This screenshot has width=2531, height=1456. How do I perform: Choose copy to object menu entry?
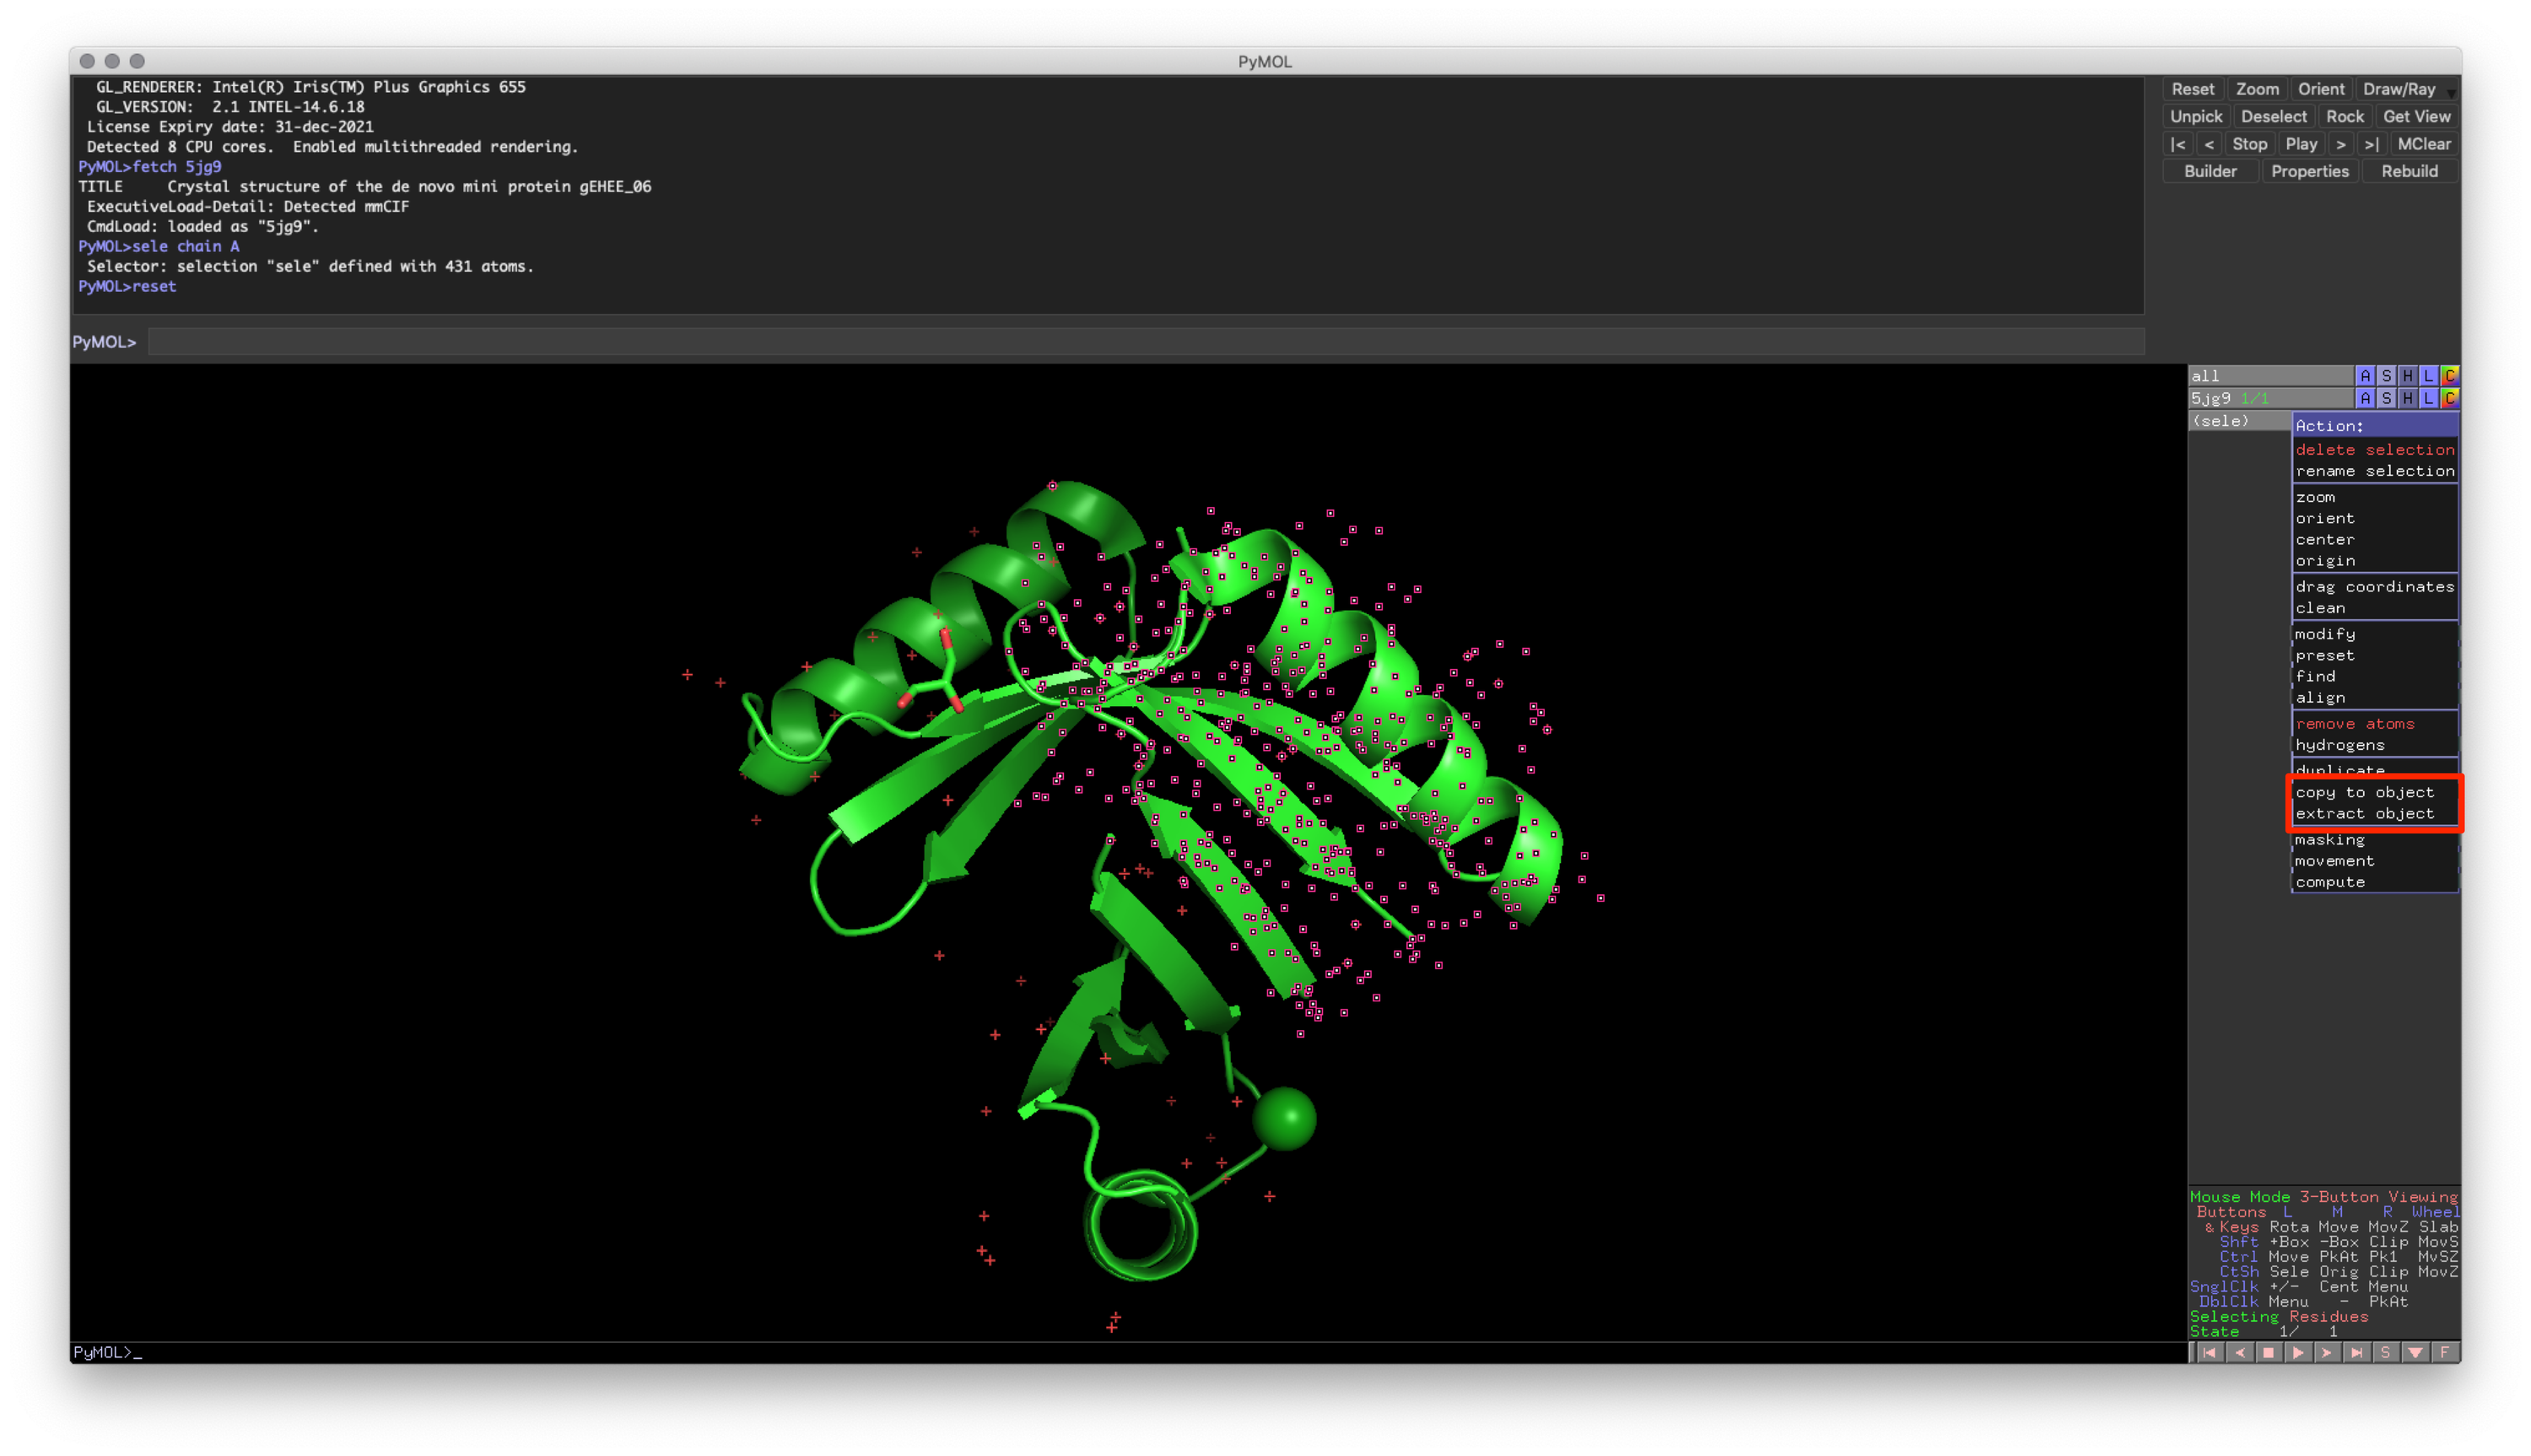tap(2374, 792)
